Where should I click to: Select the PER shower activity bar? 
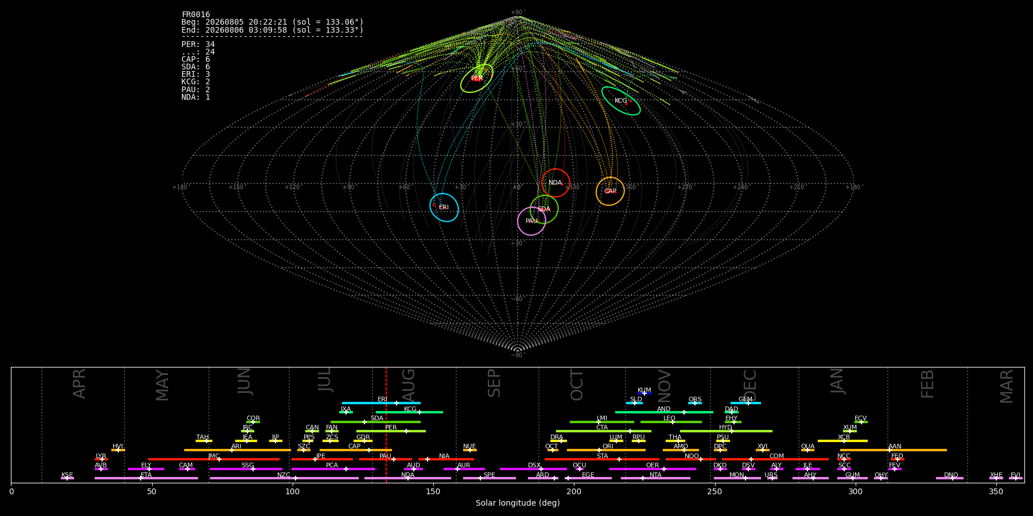[391, 431]
